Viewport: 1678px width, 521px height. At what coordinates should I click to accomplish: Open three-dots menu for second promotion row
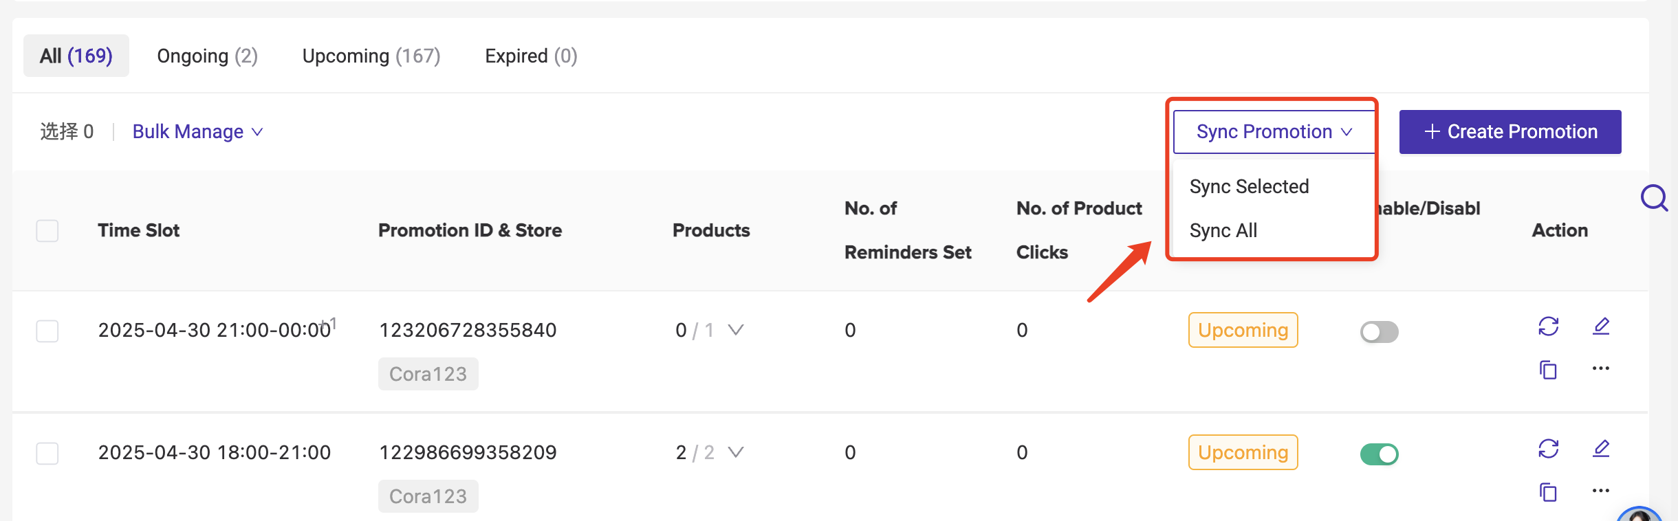point(1601,491)
